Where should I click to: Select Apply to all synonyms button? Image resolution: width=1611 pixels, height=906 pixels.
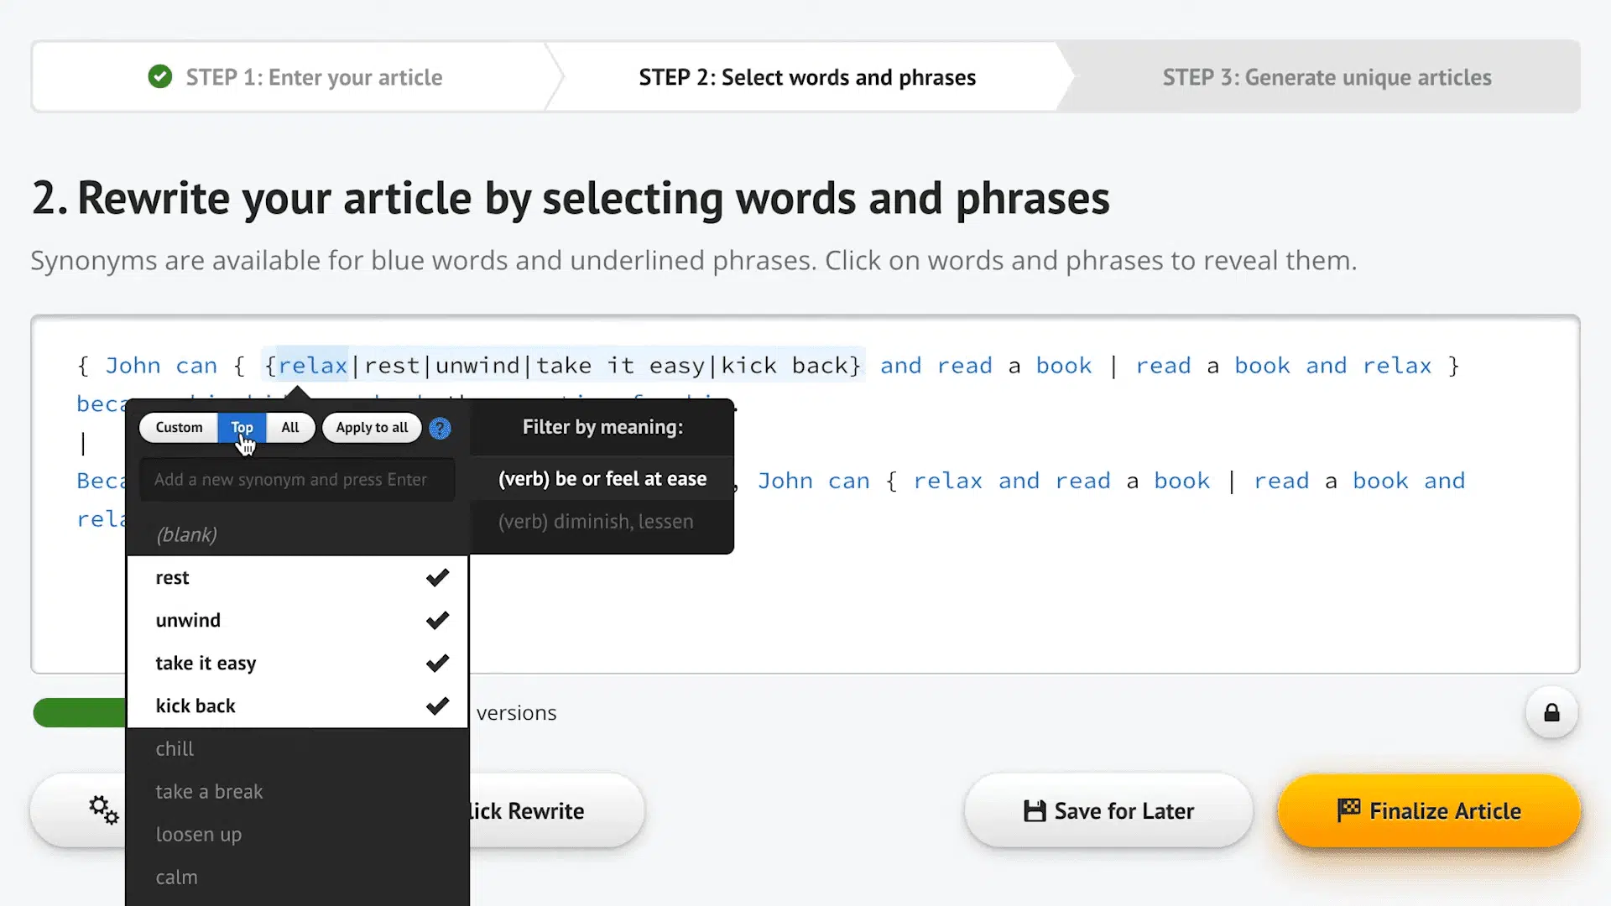click(372, 427)
